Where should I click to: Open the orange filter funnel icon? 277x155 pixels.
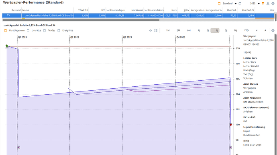[263, 3]
